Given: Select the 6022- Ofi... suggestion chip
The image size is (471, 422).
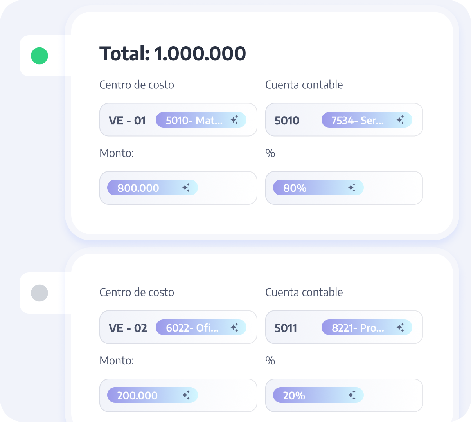Looking at the screenshot, I should point(192,328).
